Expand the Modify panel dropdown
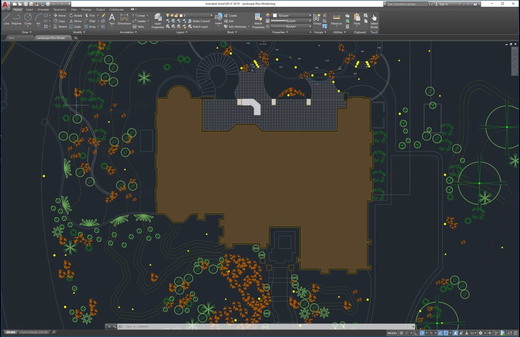 (x=79, y=32)
